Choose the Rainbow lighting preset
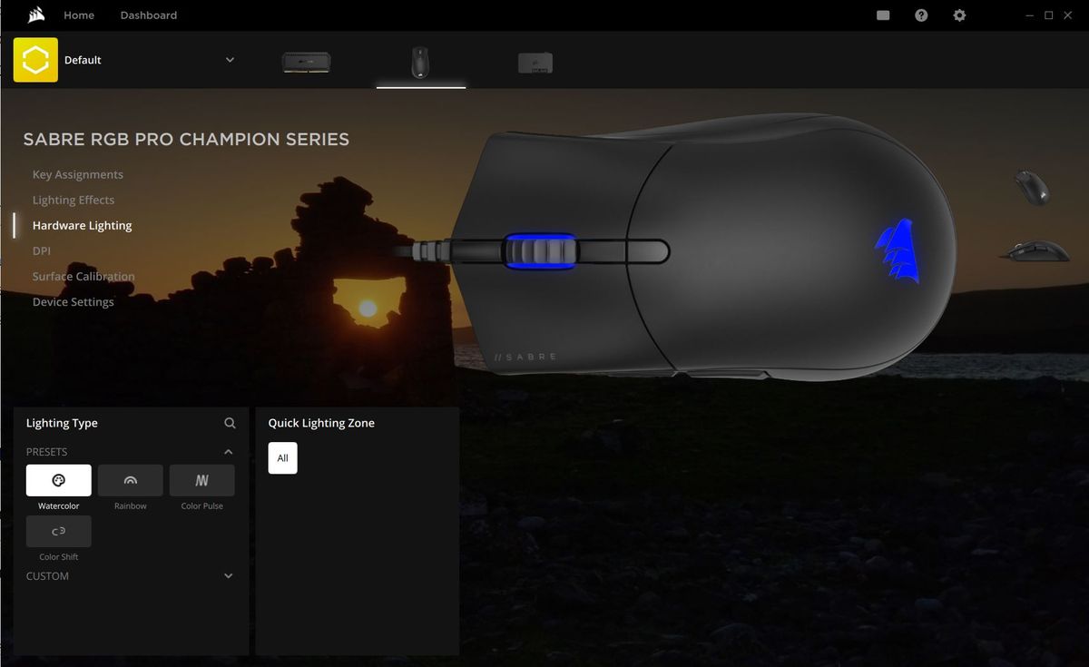1089x667 pixels. point(131,480)
